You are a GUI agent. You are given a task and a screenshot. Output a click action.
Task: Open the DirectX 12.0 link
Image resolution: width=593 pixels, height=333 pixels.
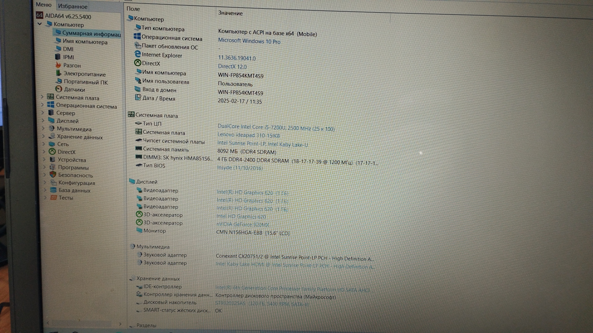pyautogui.click(x=232, y=67)
